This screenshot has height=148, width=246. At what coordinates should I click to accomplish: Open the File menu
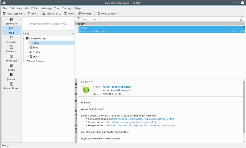(5, 8)
